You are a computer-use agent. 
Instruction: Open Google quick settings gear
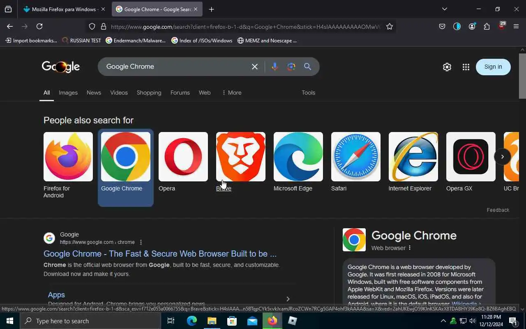click(x=447, y=67)
